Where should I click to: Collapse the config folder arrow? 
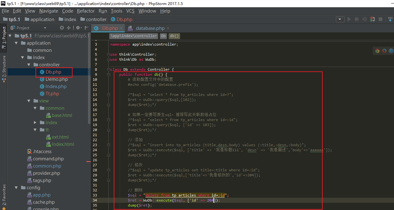(16, 188)
